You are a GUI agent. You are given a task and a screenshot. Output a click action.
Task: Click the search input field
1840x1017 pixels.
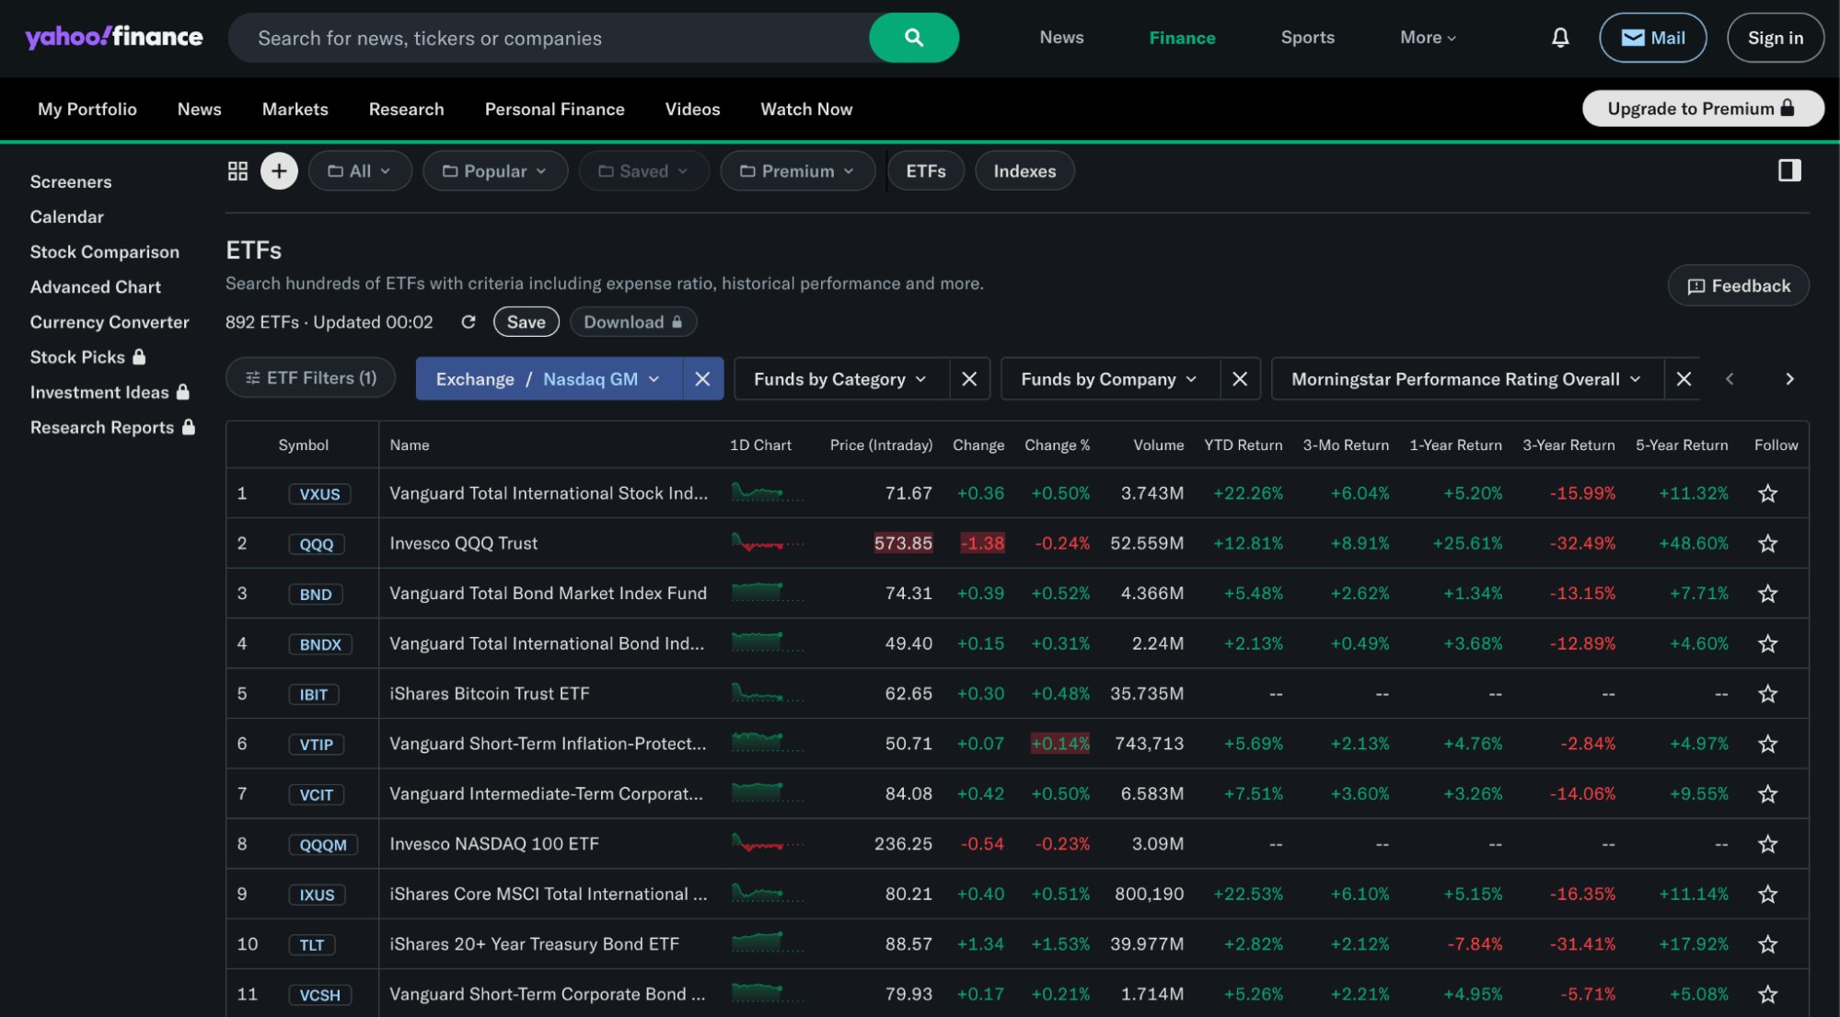549,38
